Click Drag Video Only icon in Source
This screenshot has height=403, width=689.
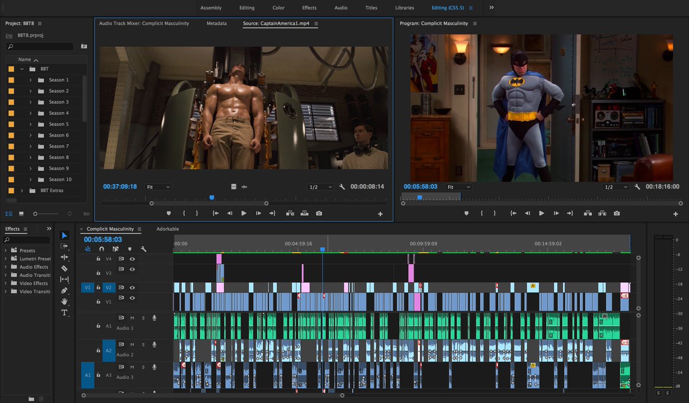234,187
